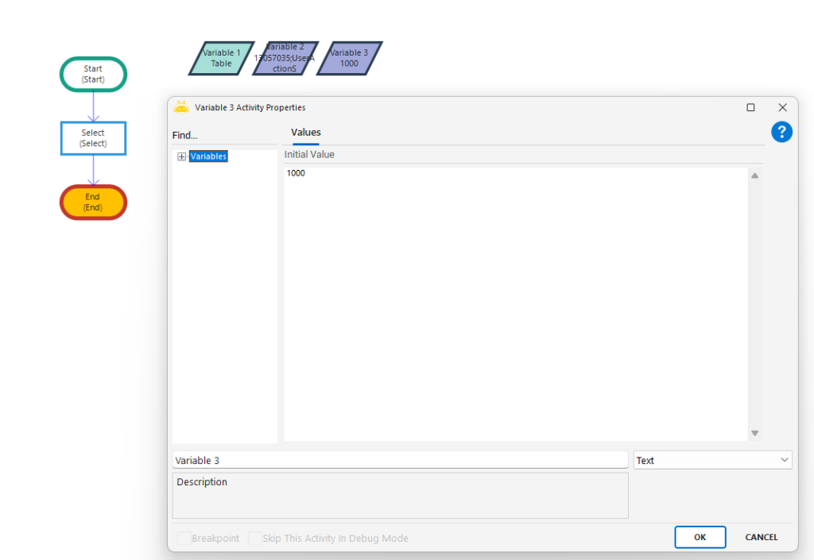The image size is (814, 560).
Task: Select the Variables tree item
Action: coord(208,156)
